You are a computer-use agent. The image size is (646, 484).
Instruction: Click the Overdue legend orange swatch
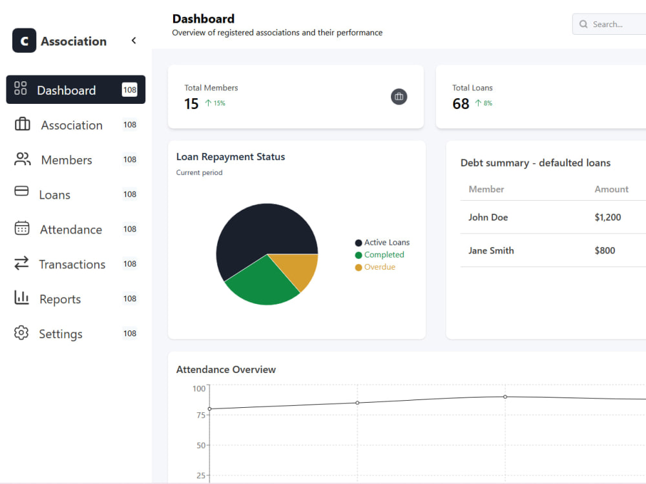pyautogui.click(x=359, y=268)
